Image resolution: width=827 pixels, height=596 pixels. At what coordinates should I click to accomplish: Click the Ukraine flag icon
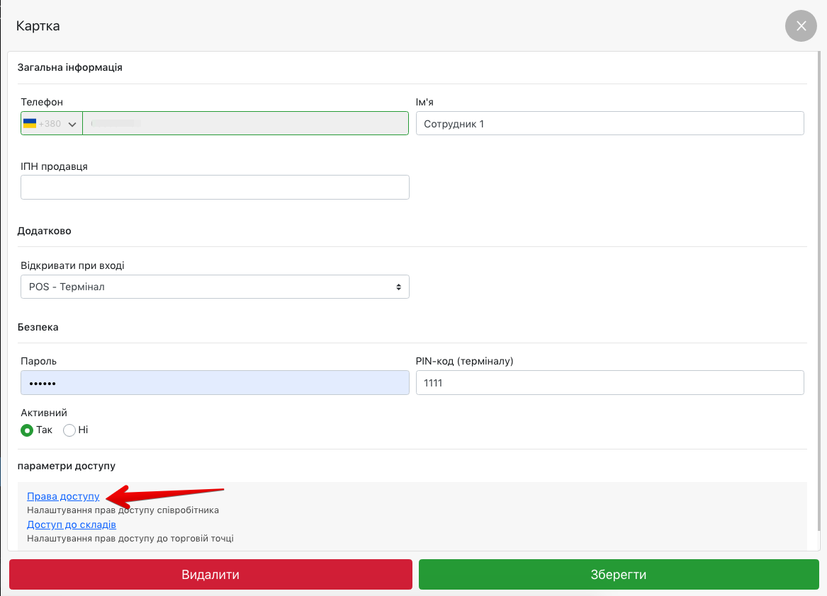[30, 123]
